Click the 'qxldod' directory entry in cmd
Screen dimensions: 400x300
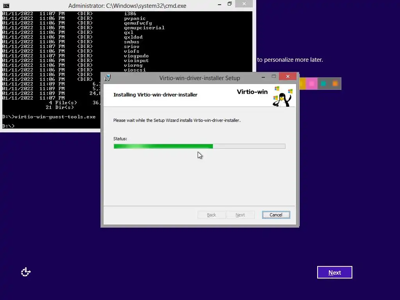pyautogui.click(x=133, y=37)
